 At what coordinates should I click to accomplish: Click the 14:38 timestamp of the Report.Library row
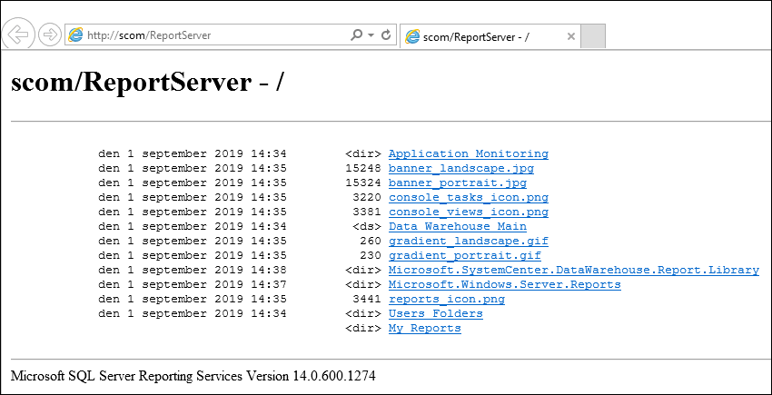coord(269,270)
